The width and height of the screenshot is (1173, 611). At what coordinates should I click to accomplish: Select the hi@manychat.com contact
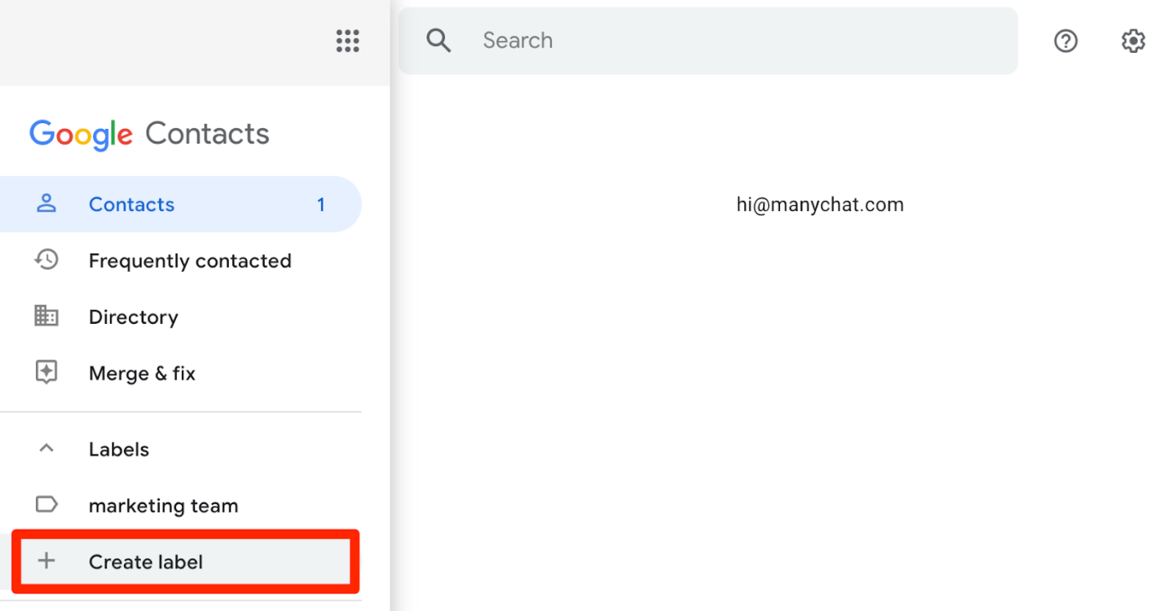(x=819, y=204)
